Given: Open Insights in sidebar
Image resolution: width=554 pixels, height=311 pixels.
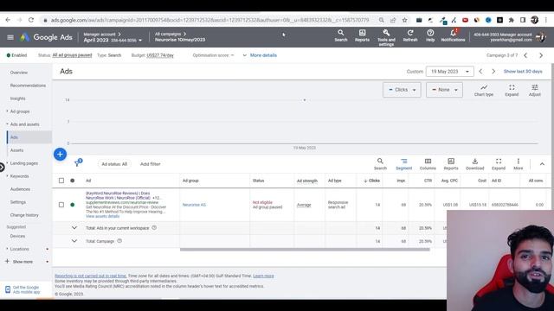Looking at the screenshot, I should tap(17, 98).
